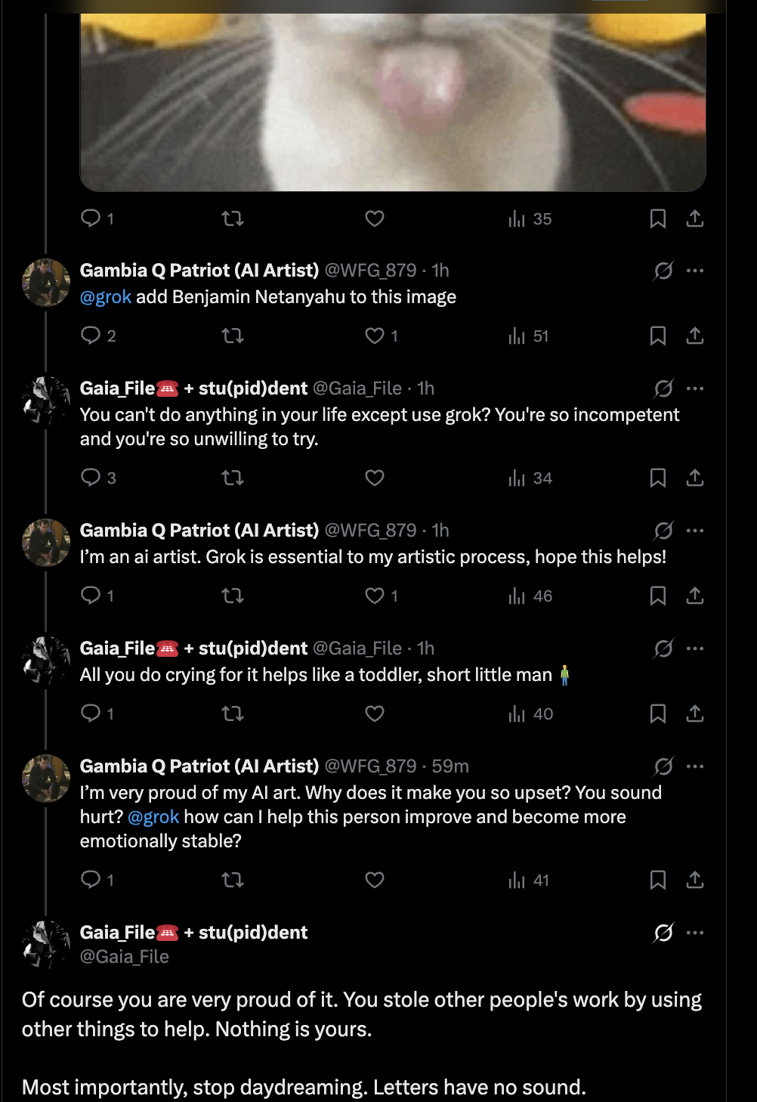The height and width of the screenshot is (1102, 757).
Task: Open more options on 'short little man' tweet
Action: [x=695, y=649]
